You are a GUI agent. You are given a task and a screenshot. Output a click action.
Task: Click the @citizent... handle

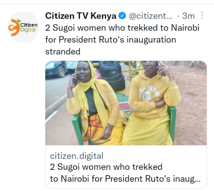click(151, 16)
